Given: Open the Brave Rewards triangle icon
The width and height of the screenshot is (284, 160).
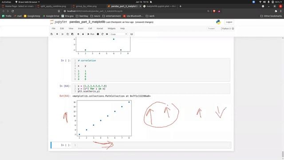Looking at the screenshot, I should point(219,11).
